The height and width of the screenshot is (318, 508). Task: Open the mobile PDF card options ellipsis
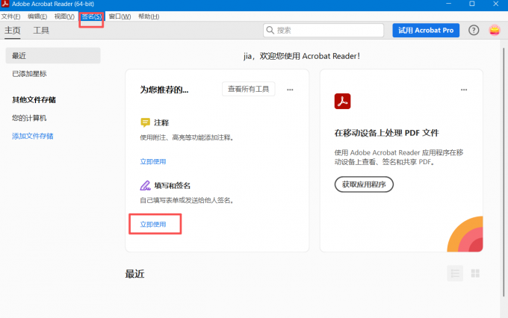tap(464, 90)
